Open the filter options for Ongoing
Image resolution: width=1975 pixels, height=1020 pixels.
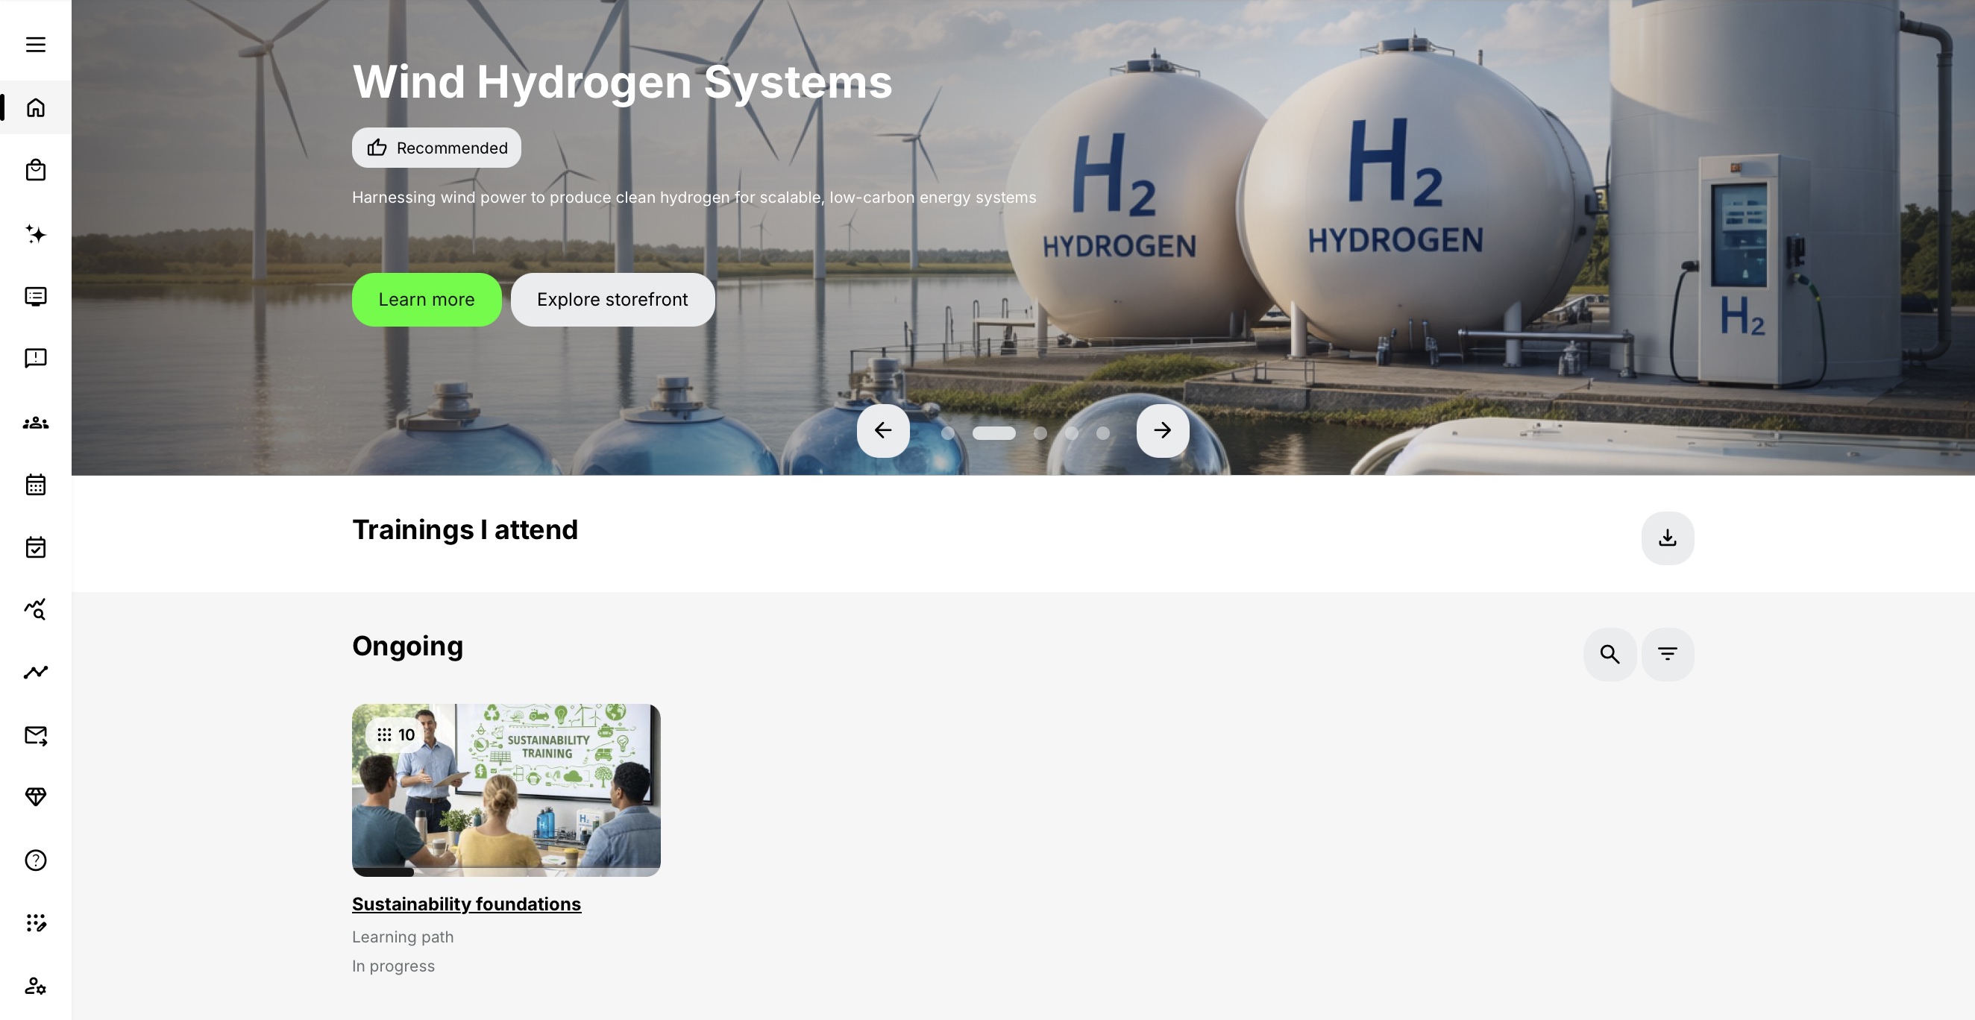pyautogui.click(x=1668, y=654)
